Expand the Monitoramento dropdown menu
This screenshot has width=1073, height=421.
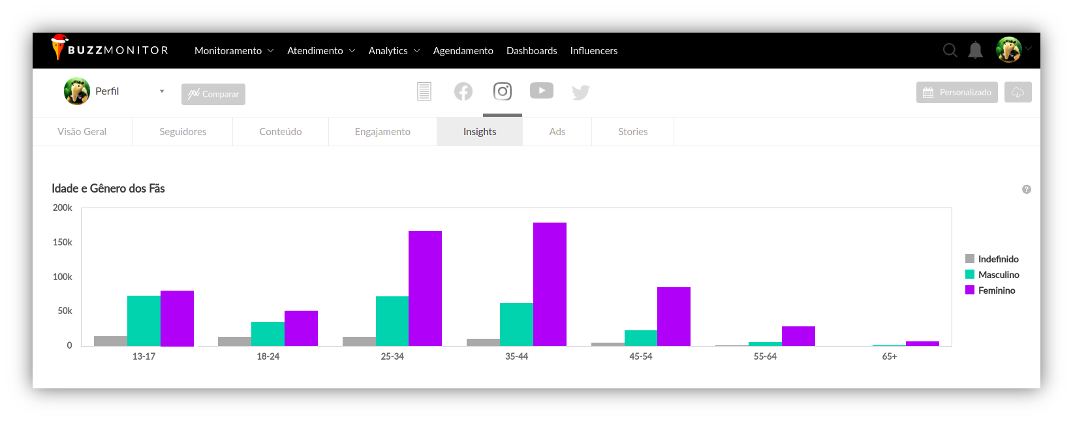234,51
